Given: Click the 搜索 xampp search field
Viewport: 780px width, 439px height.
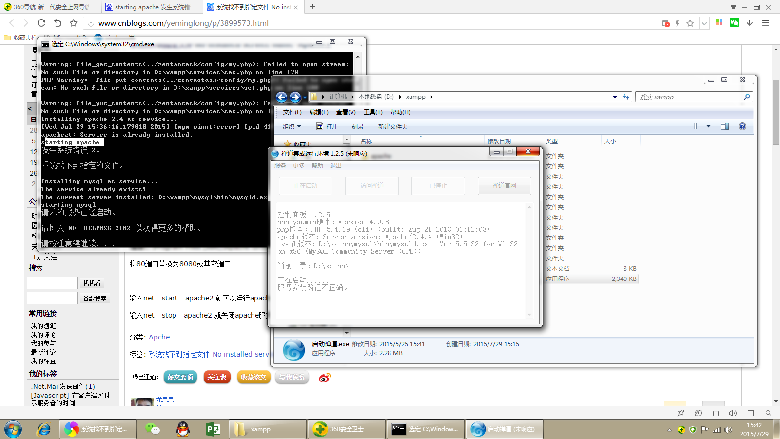Looking at the screenshot, I should tap(689, 97).
